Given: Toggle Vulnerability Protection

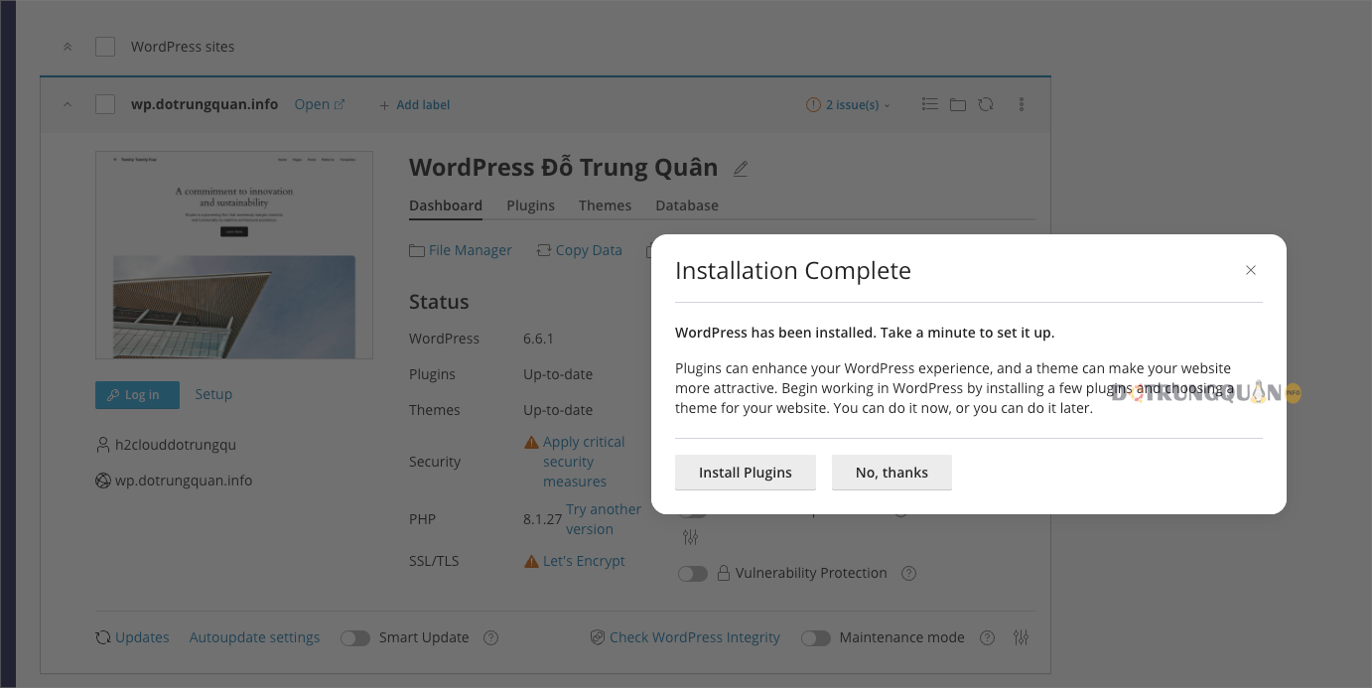Looking at the screenshot, I should [x=693, y=573].
